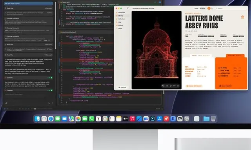
Task: Open the Downloads folder in the Dock
Action: [x=206, y=119]
